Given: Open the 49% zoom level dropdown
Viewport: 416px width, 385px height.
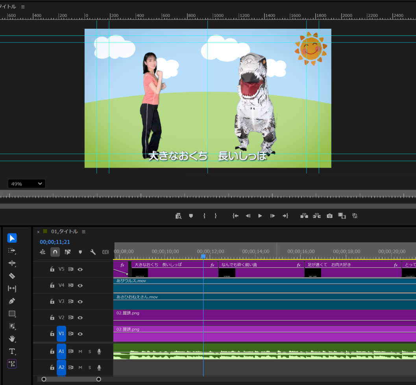Looking at the screenshot, I should (x=26, y=184).
